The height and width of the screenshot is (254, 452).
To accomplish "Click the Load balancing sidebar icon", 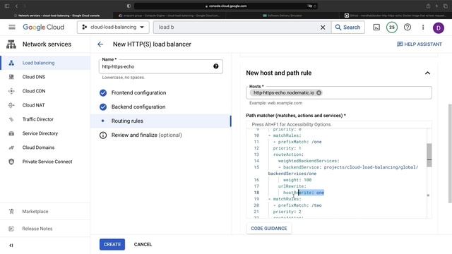I will click(11, 63).
